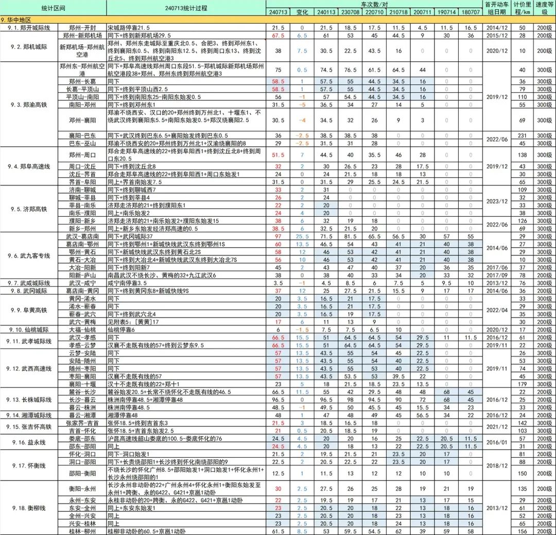Image resolution: width=556 pixels, height=535 pixels.
Task: Select the red '97' value for 武汉-葛店南
Action: click(278, 236)
